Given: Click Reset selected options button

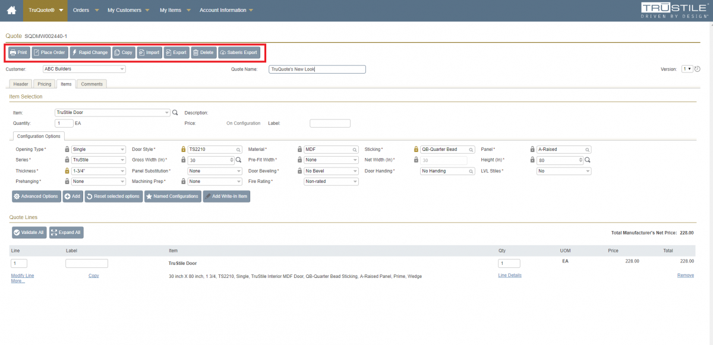Looking at the screenshot, I should click(113, 196).
